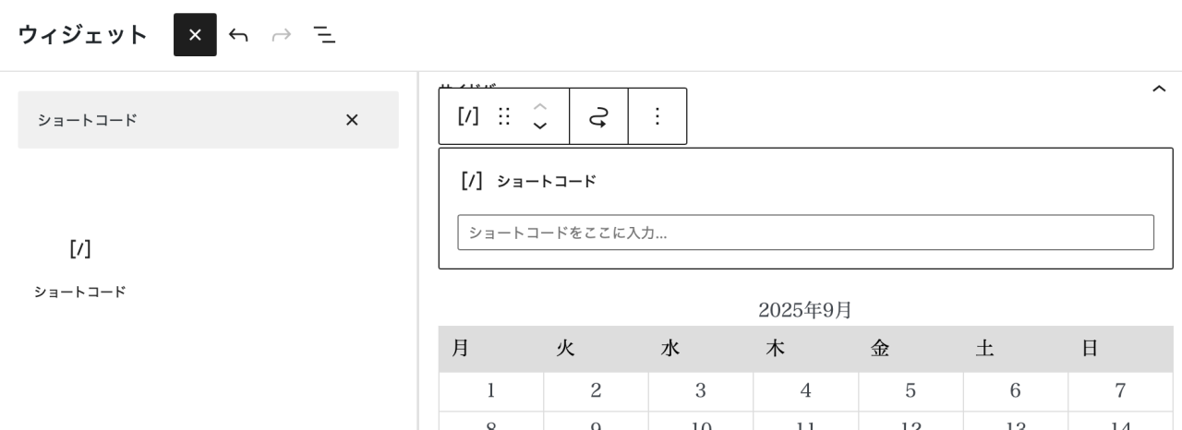Click the ウィジェット page title
The height and width of the screenshot is (430, 1182).
(x=82, y=35)
